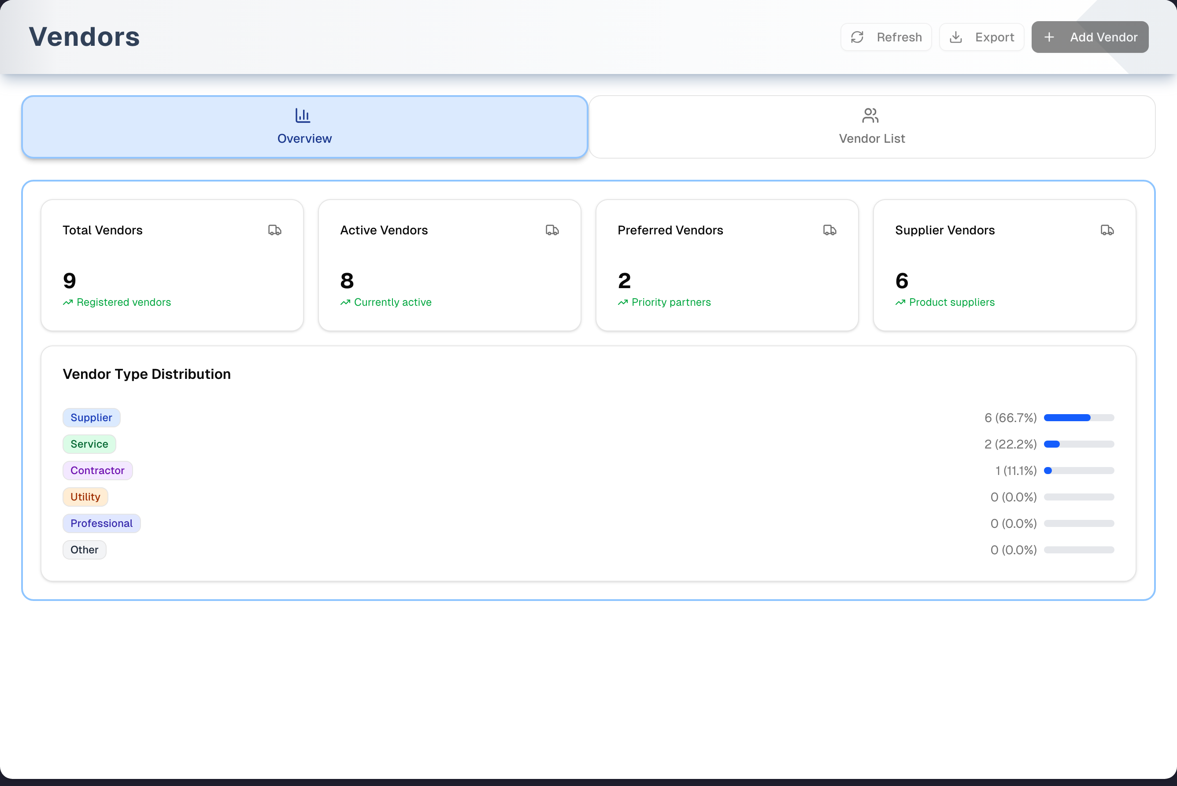Click trend arrow beside Currently active
Screen dimensions: 1177x786
pyautogui.click(x=345, y=302)
